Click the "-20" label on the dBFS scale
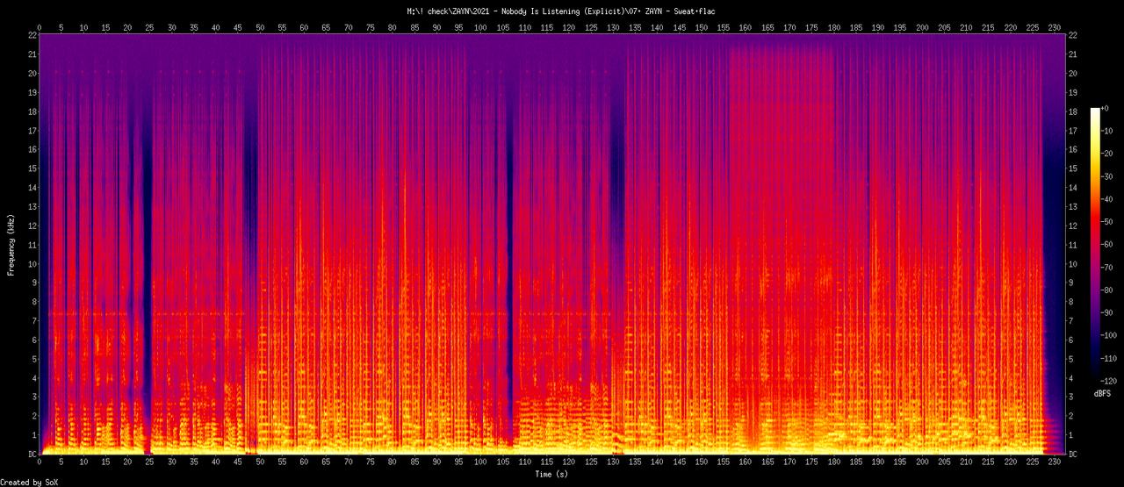This screenshot has height=487, width=1124. click(x=1108, y=153)
